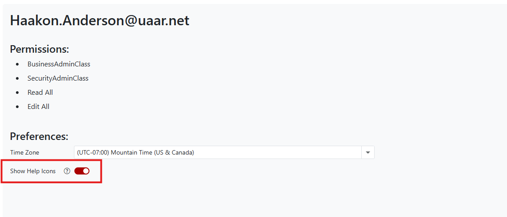Select the SecurityAdminClass permission entry
The height and width of the screenshot is (217, 507).
tap(58, 78)
